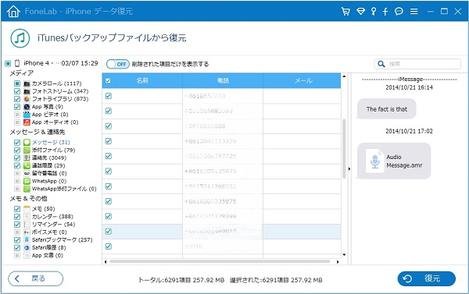Open the key registration icon

(374, 12)
